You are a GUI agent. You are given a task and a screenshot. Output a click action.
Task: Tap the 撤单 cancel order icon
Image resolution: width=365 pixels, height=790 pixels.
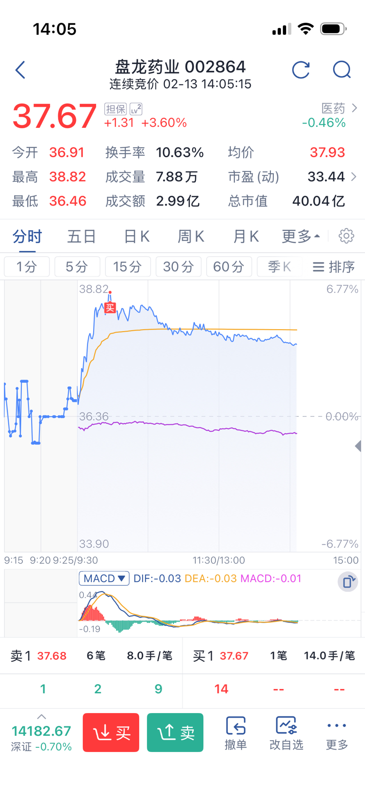[236, 733]
